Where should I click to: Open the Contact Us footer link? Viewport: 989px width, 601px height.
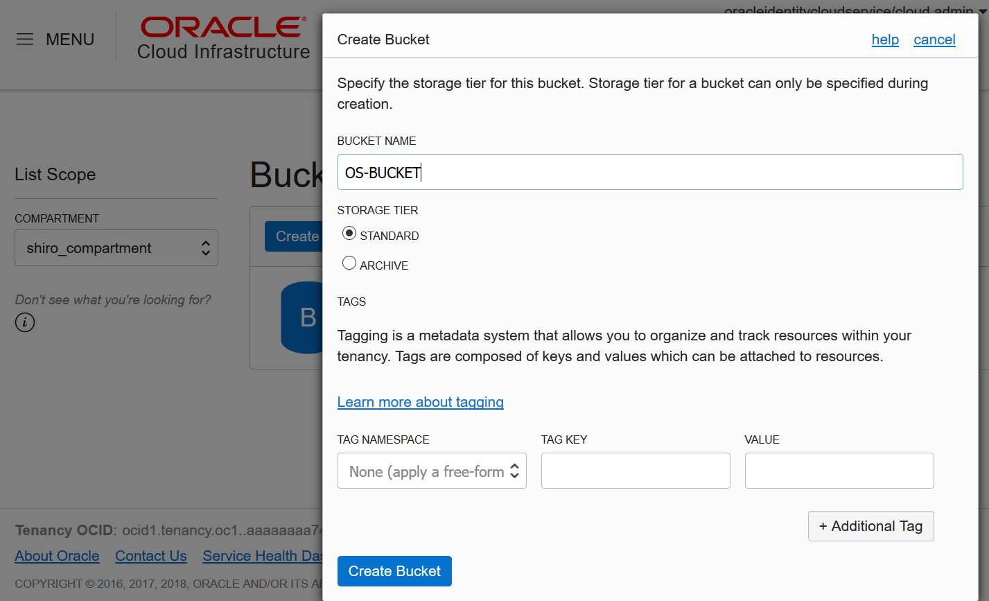click(x=151, y=556)
